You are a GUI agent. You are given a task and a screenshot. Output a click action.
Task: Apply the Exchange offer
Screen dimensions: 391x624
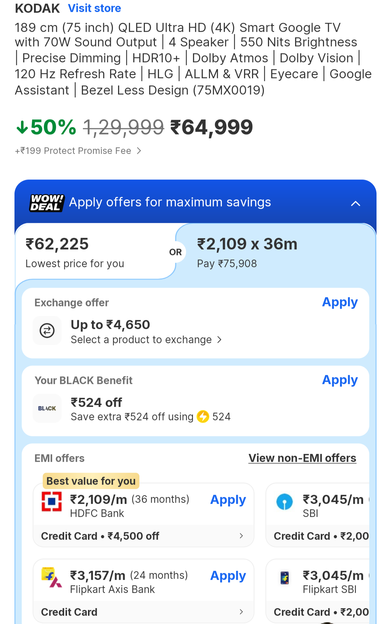pos(340,302)
